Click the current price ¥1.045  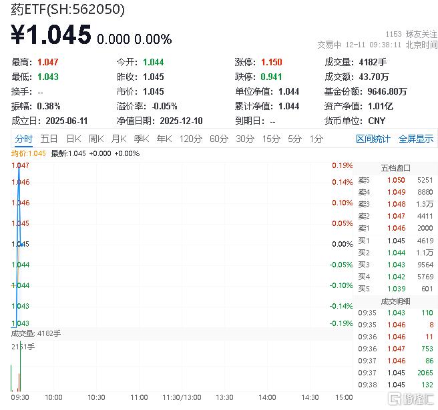(x=51, y=35)
